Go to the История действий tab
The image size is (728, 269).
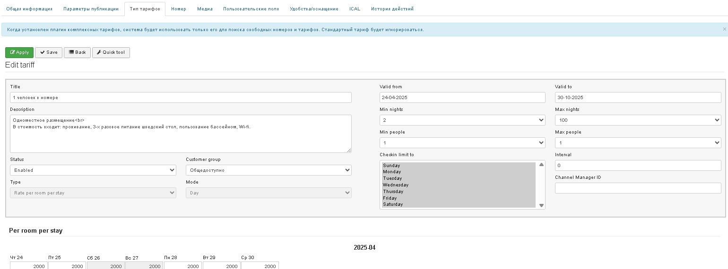392,9
